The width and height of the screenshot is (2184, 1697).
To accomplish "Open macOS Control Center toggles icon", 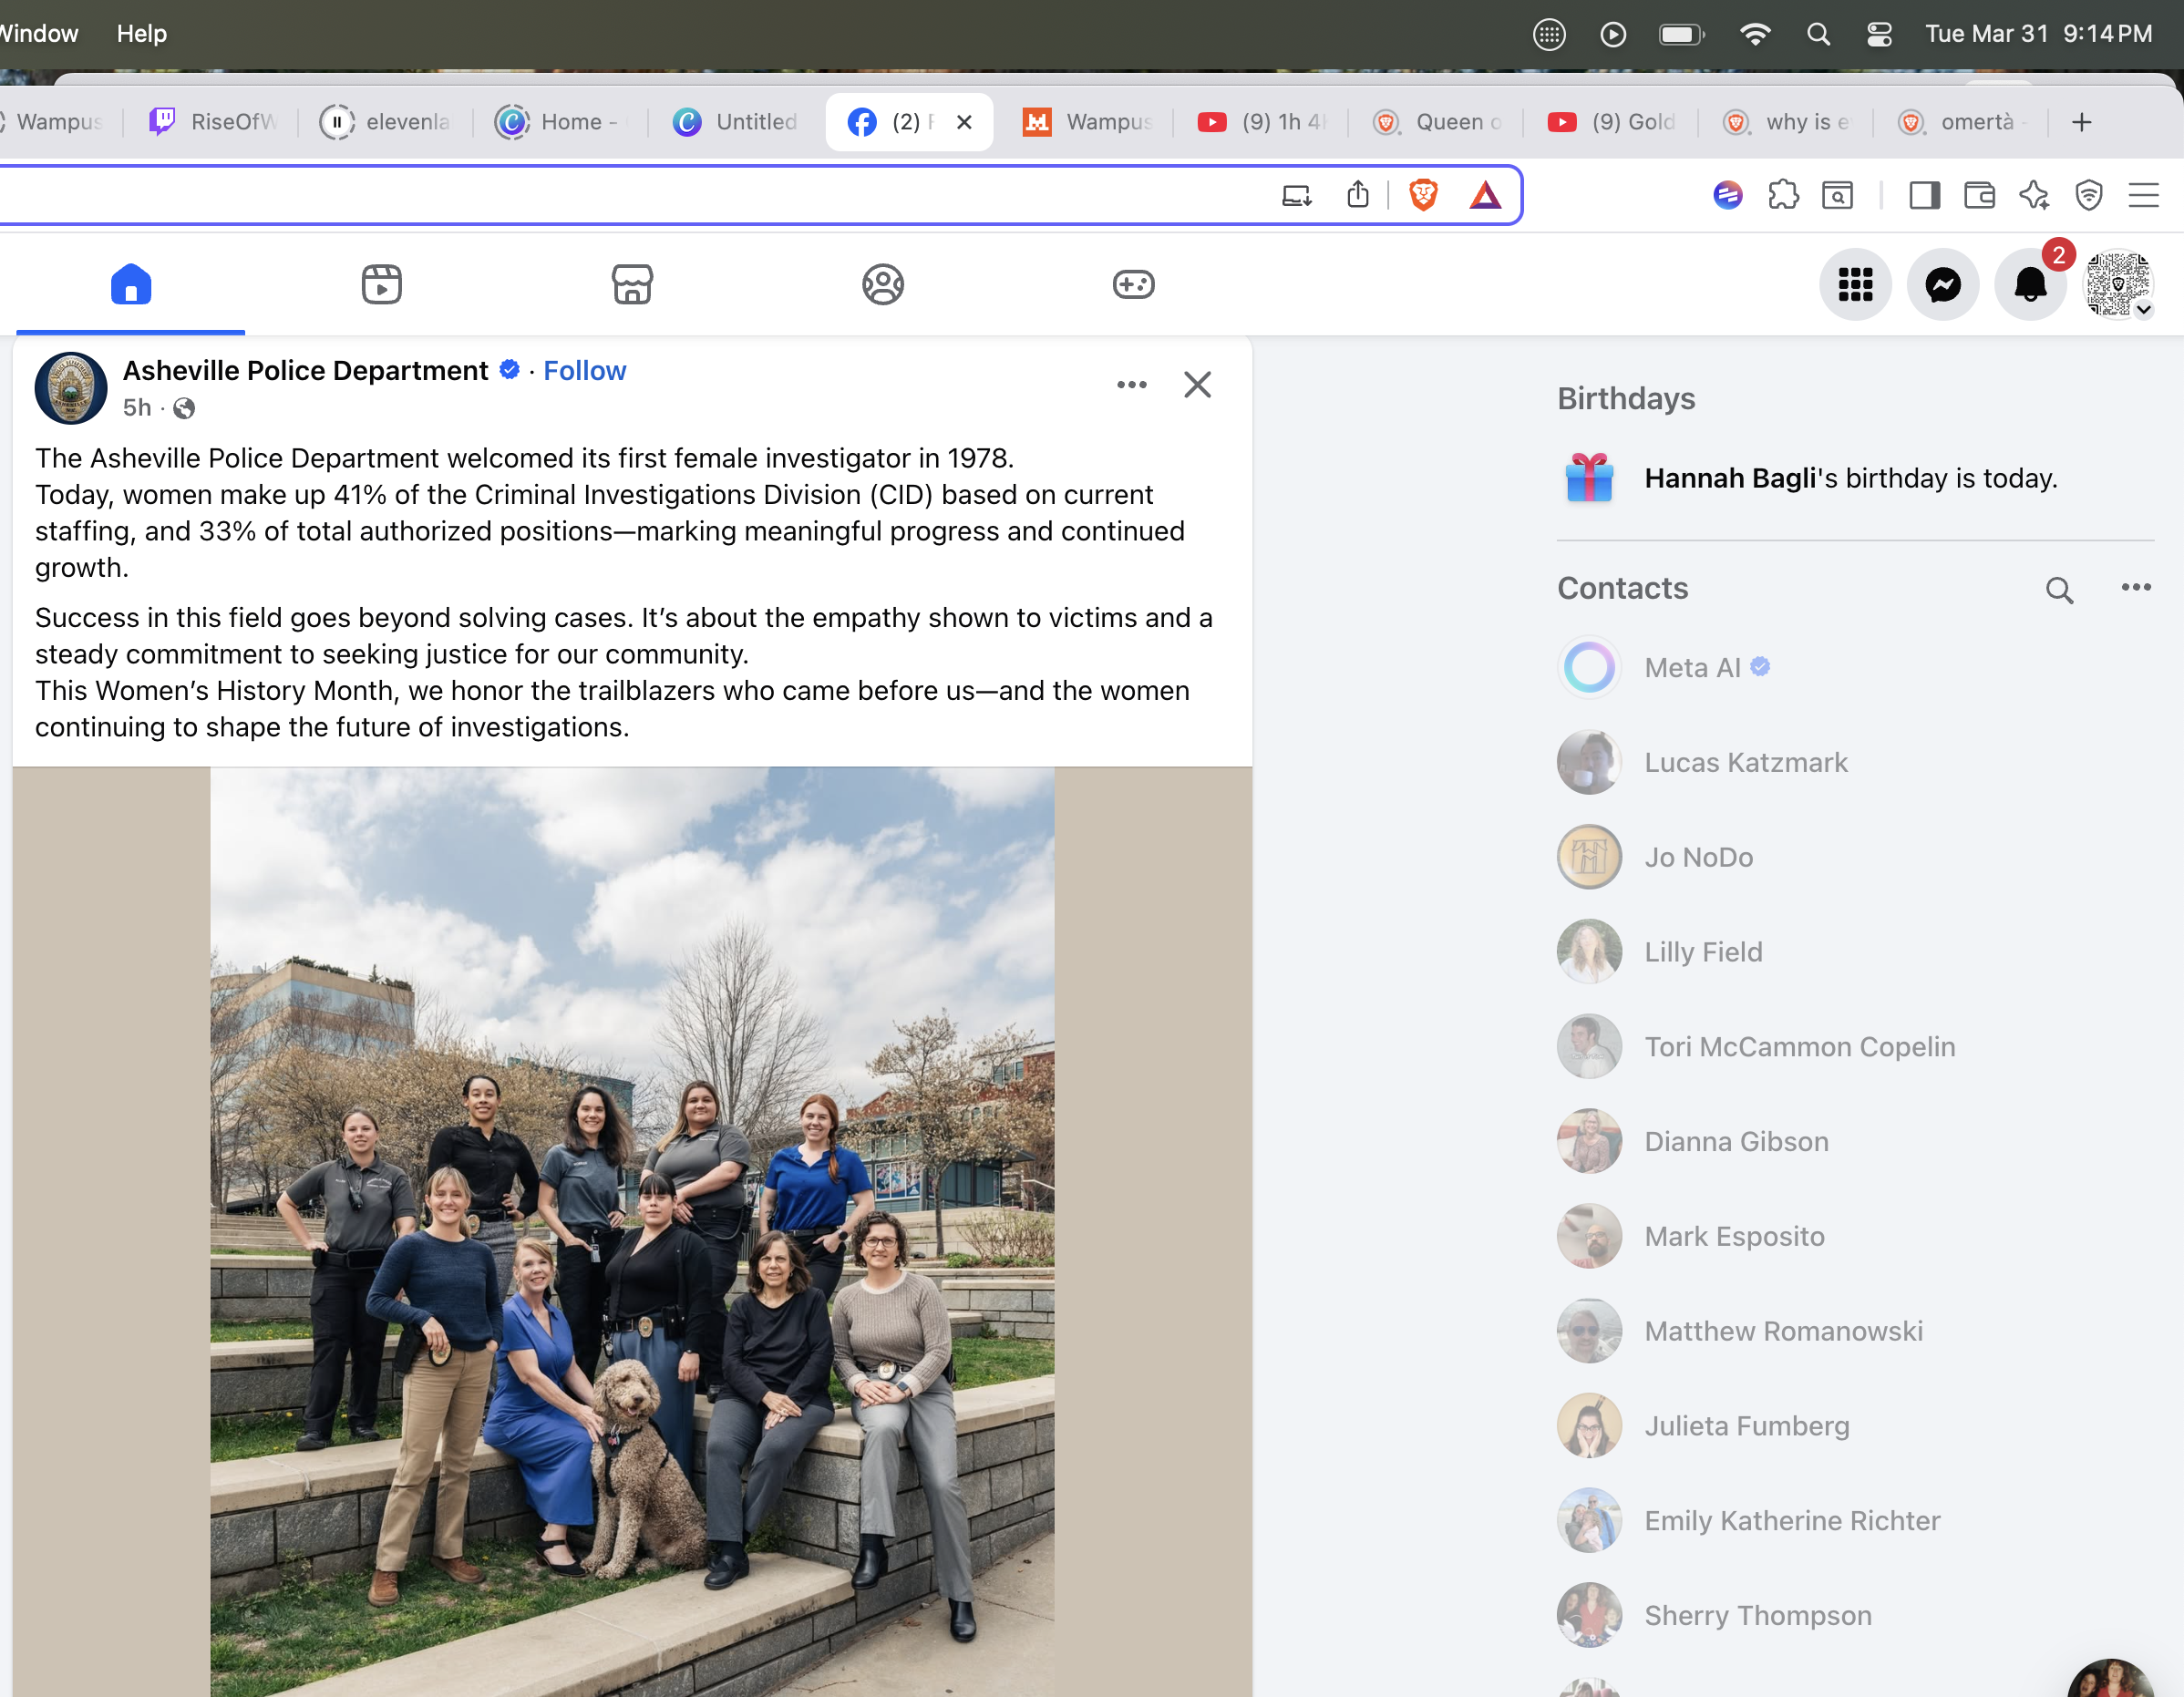I will click(x=1879, y=34).
